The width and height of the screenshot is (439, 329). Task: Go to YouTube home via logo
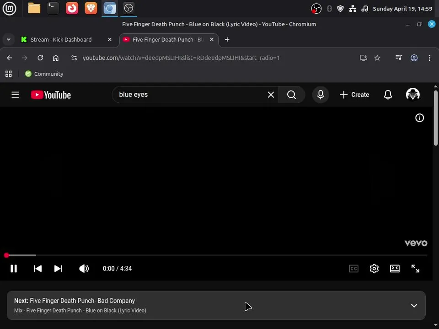51,95
